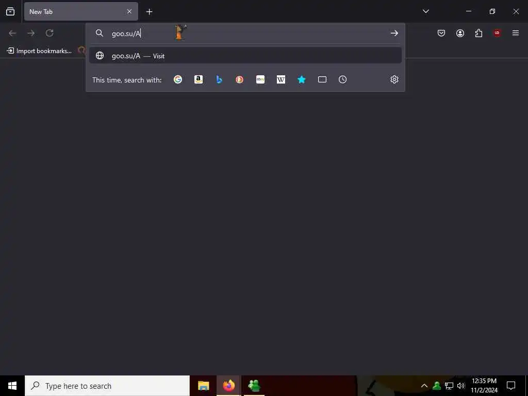Open the list all tabs dropdown
This screenshot has width=528, height=396.
pos(425,11)
